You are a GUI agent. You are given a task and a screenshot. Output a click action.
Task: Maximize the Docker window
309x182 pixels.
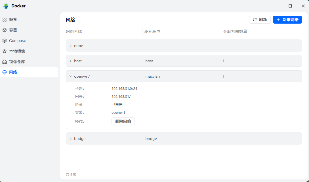pos(290,6)
